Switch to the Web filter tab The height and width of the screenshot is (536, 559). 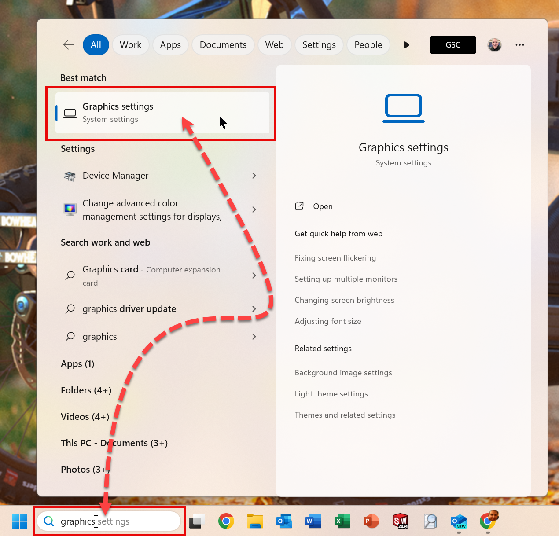tap(274, 44)
